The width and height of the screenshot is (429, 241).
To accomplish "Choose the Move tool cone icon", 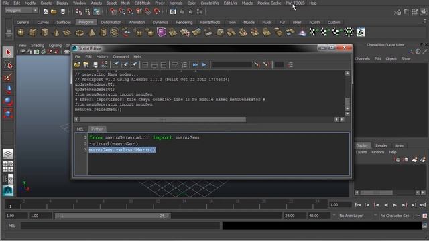I will point(8,89).
